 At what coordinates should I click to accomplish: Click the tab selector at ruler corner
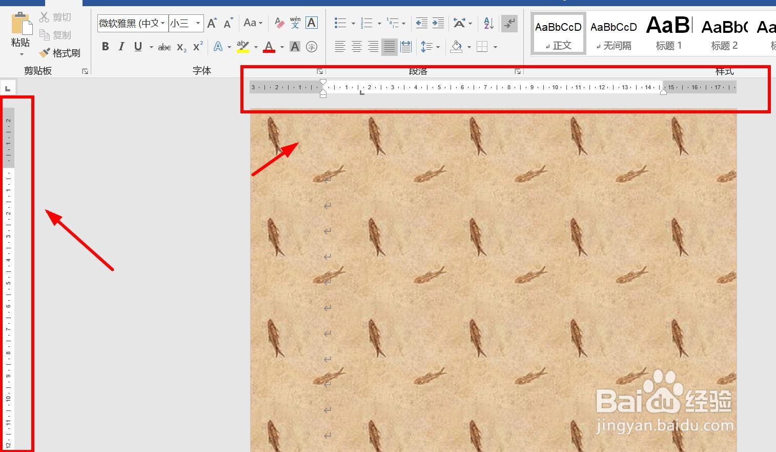click(8, 88)
